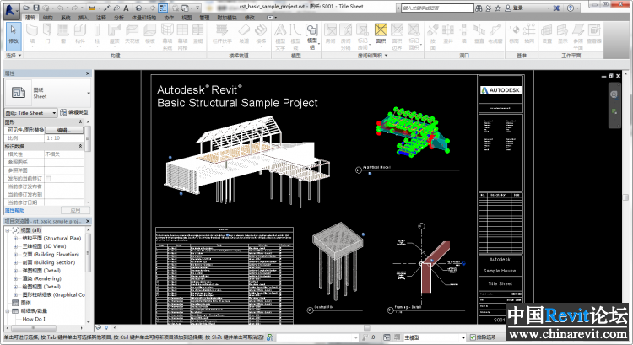Open the Architecture (建筑) ribbon tab

(30, 18)
